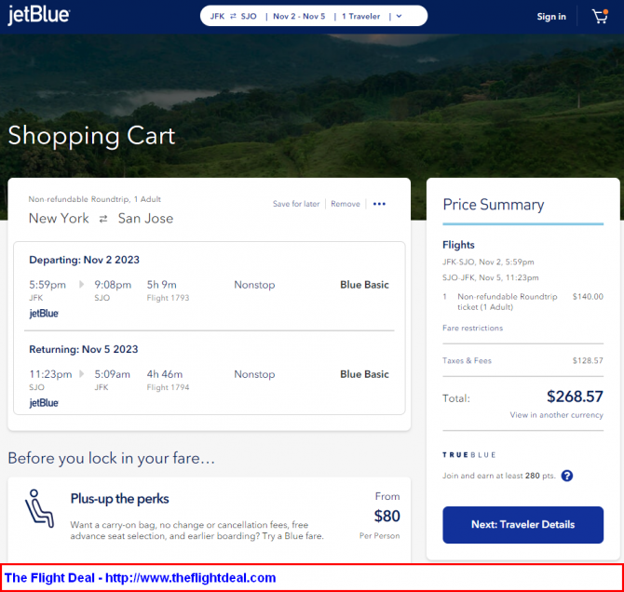Click the TrueBlue points help question icon
Screen dimensions: 624x592
566,476
